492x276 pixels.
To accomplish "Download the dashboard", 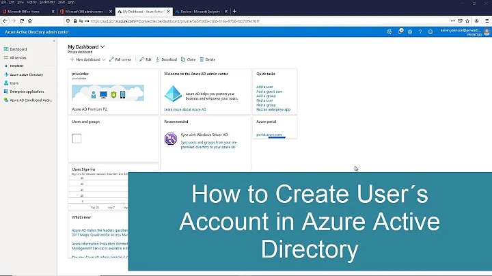I will tap(166, 59).
